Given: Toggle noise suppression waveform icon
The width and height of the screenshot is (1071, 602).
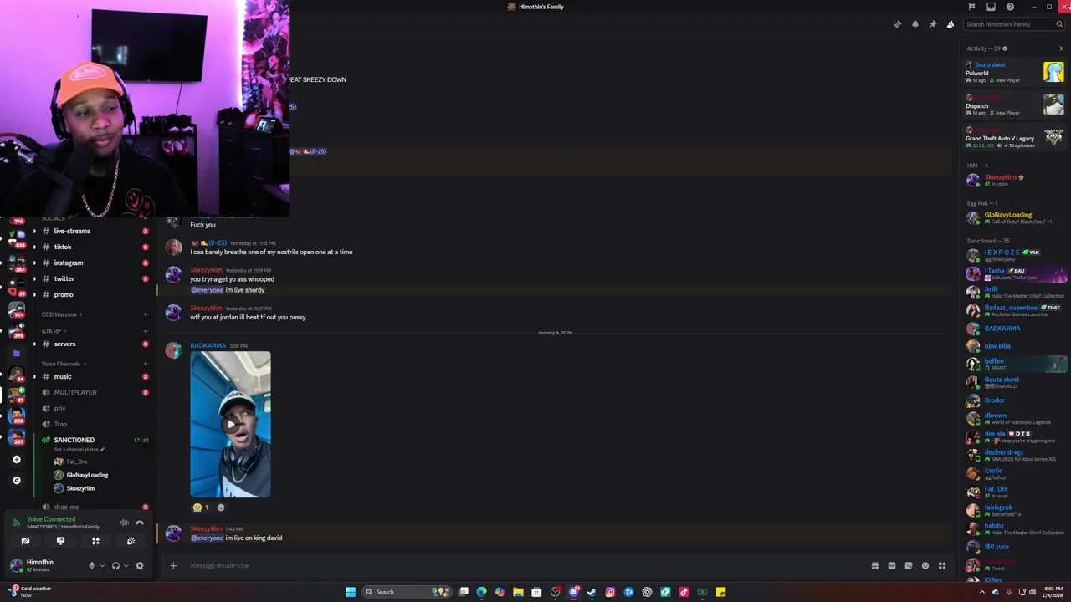Looking at the screenshot, I should [x=124, y=523].
